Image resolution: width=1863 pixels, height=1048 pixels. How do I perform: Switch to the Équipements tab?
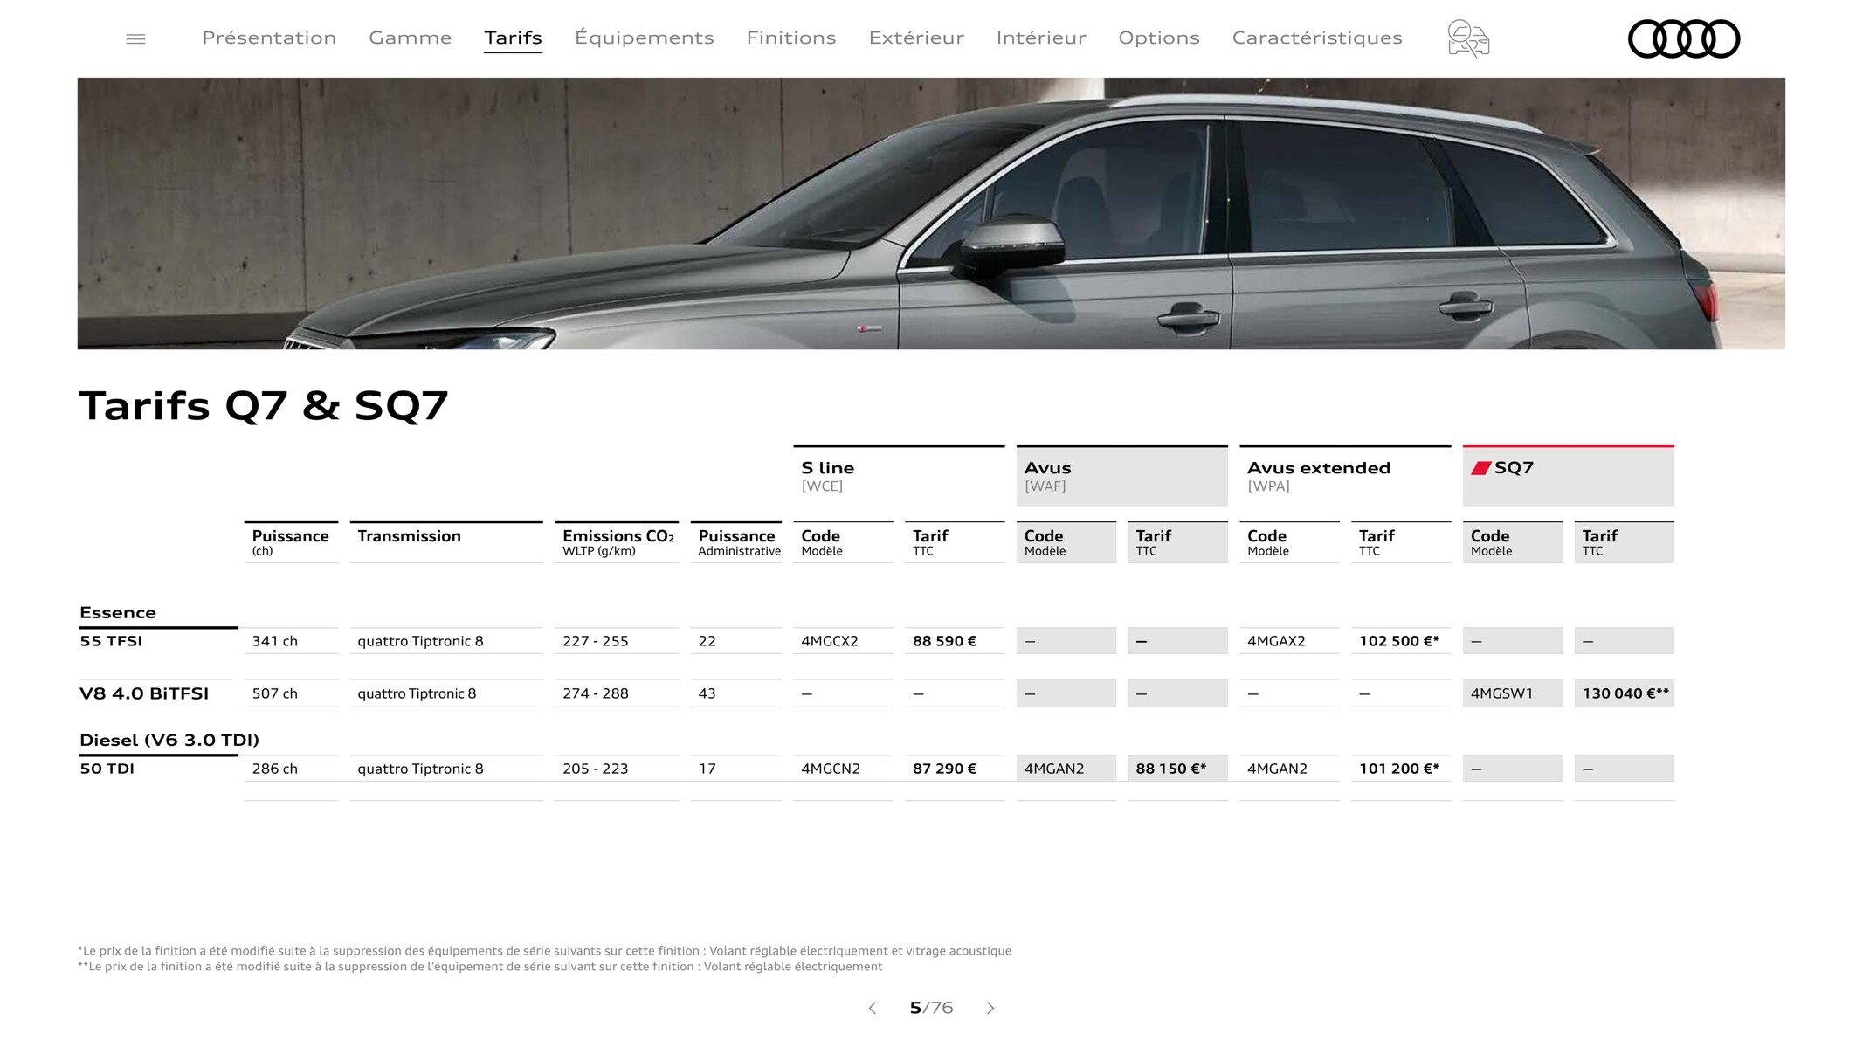pos(645,38)
